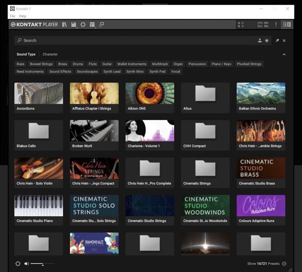Open Colours Adaptive Runs library
Image resolution: width=302 pixels, height=272 pixels.
tap(261, 210)
